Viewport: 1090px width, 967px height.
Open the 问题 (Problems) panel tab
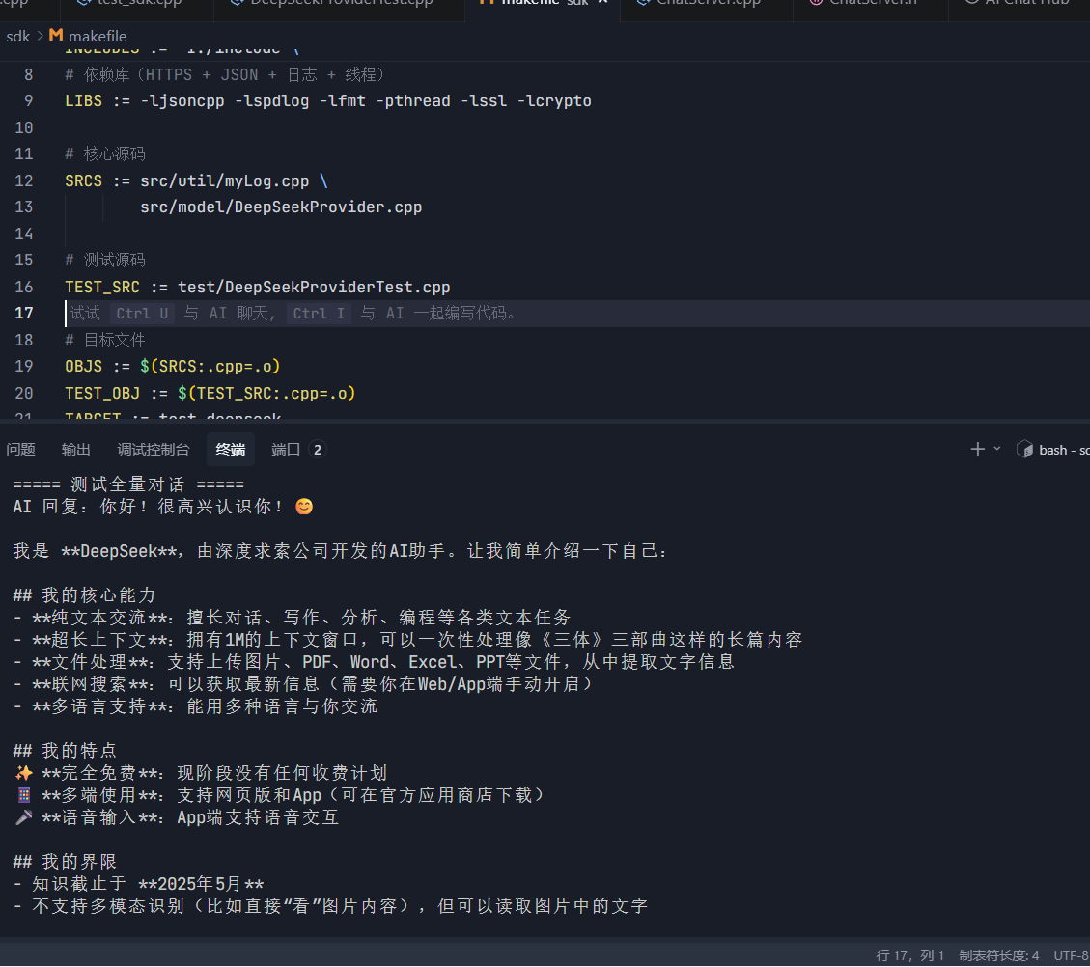(x=21, y=450)
